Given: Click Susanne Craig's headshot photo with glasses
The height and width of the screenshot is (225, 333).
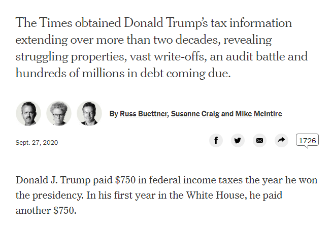Looking at the screenshot, I should click(59, 113).
